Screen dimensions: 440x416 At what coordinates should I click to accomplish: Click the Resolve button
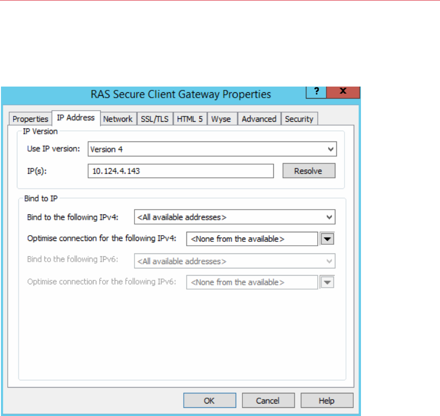coord(308,171)
